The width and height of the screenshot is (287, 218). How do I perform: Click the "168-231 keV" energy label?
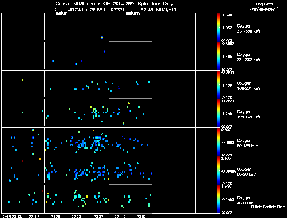[x=249, y=88]
